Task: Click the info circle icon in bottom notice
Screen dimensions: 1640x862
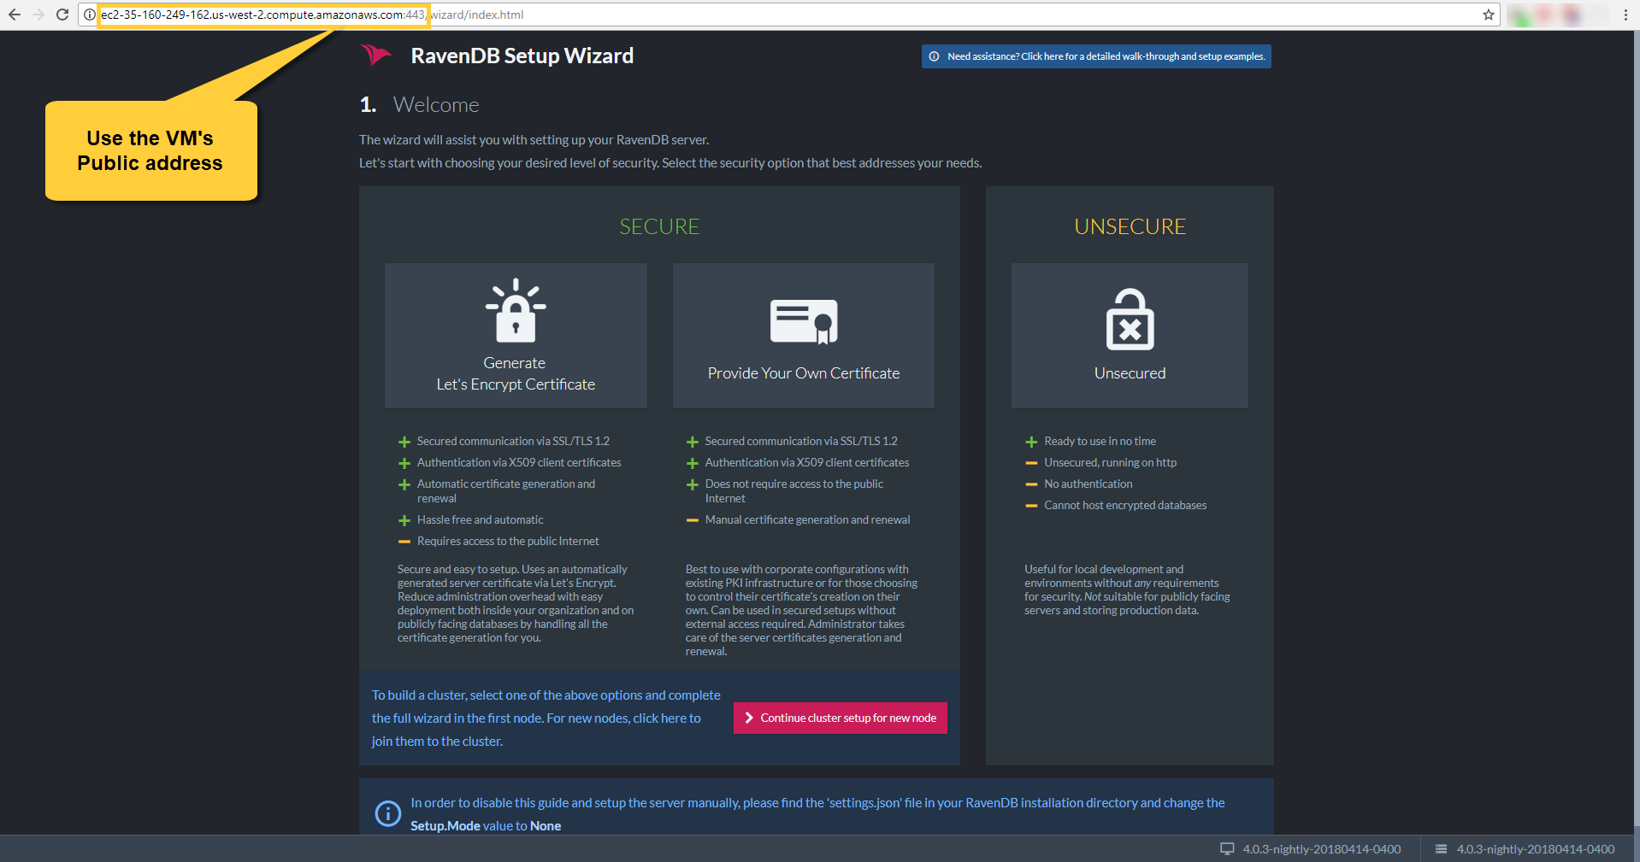Action: [387, 813]
